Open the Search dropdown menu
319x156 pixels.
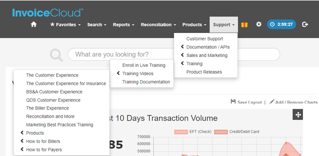[97, 25]
